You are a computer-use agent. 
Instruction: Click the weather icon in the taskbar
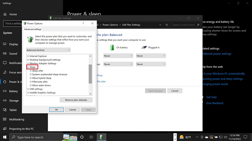(x=181, y=137)
